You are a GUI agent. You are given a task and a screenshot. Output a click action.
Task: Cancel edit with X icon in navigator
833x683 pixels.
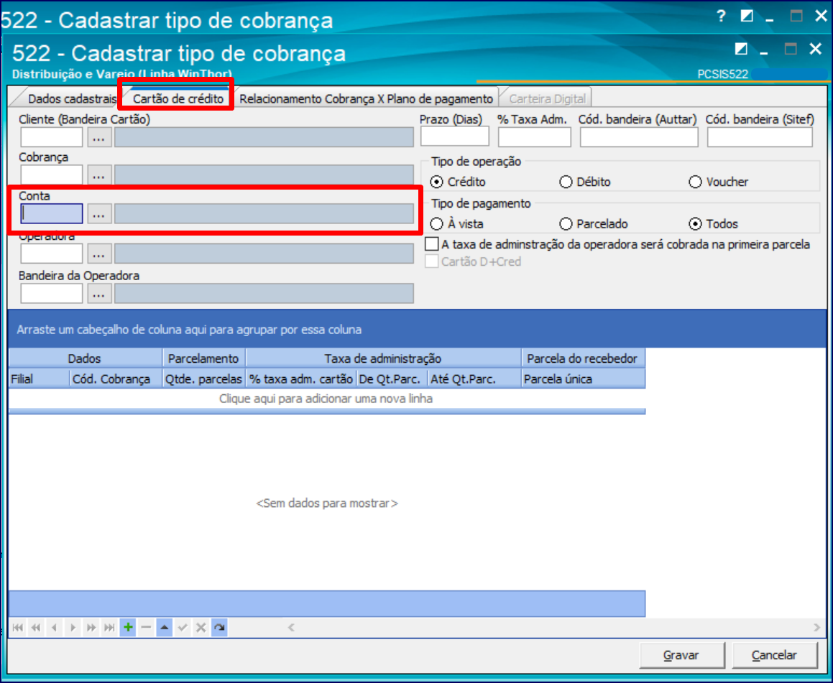tap(201, 628)
